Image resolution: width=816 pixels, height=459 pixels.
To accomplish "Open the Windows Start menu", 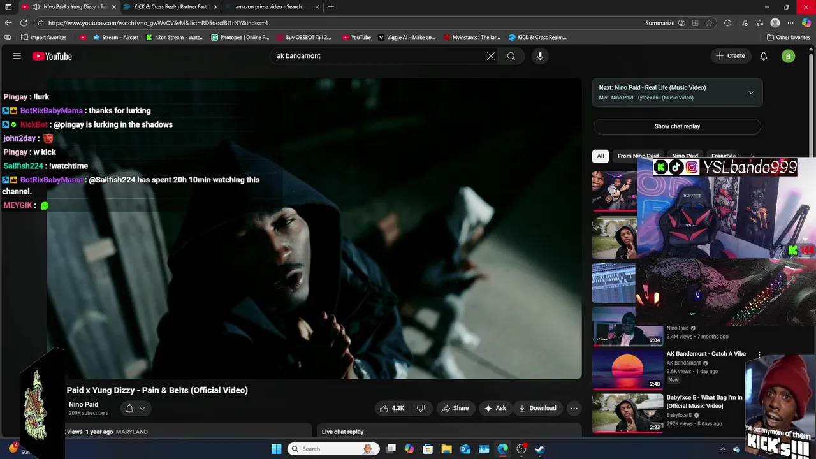I will (276, 449).
